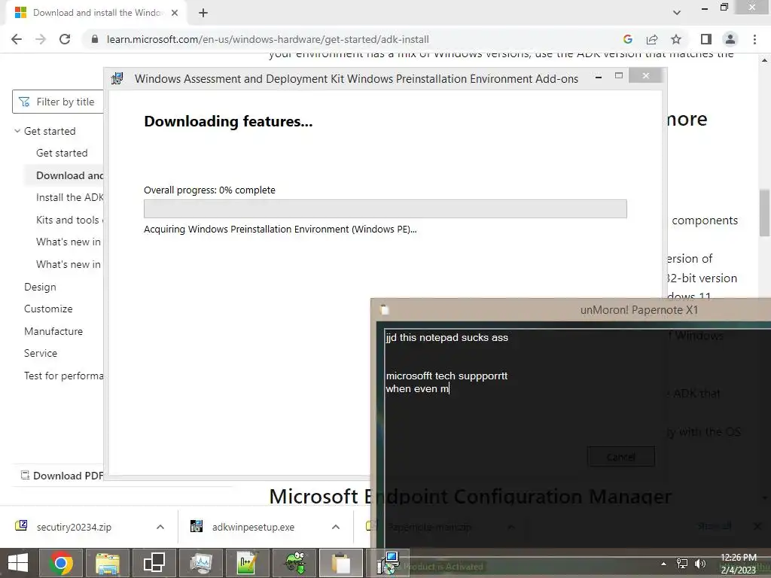
Task: Open Design section in sidebar
Action: coord(41,287)
